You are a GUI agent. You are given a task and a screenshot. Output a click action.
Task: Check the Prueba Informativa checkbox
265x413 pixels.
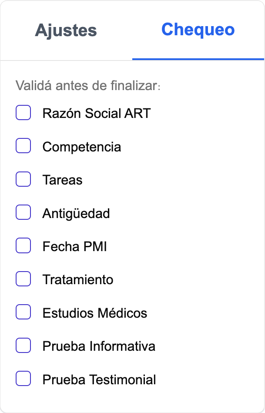(23, 346)
